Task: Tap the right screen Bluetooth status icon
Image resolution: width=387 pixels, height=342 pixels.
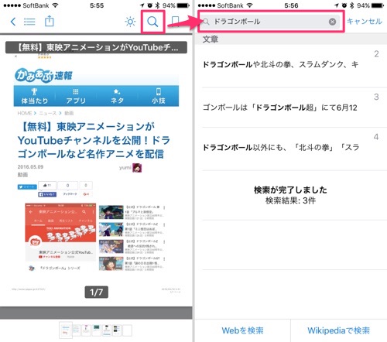Action: point(351,5)
